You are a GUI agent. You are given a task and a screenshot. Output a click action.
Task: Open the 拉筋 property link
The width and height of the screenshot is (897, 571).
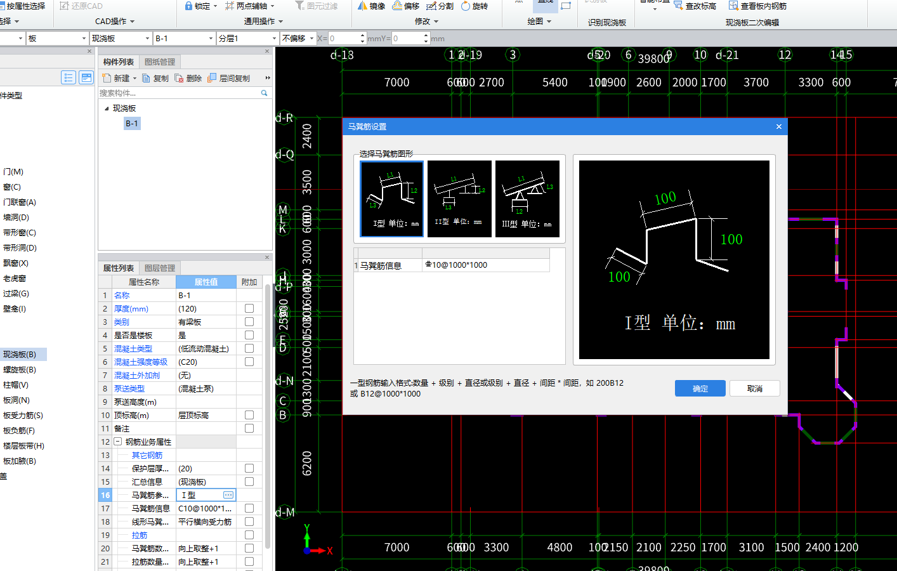(140, 535)
